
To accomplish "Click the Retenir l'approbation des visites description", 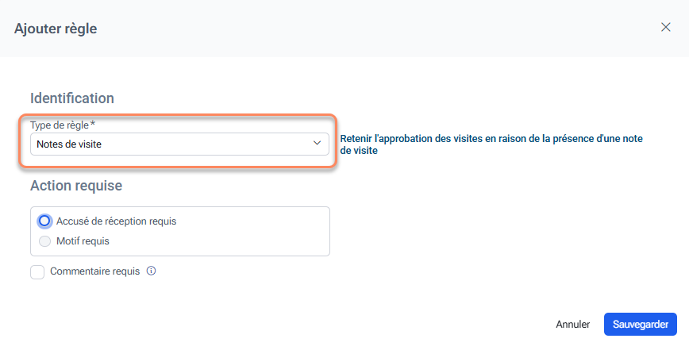I will click(491, 144).
